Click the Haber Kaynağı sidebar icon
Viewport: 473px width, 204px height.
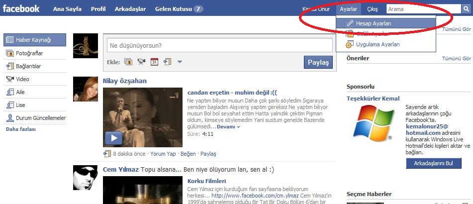pos(9,40)
